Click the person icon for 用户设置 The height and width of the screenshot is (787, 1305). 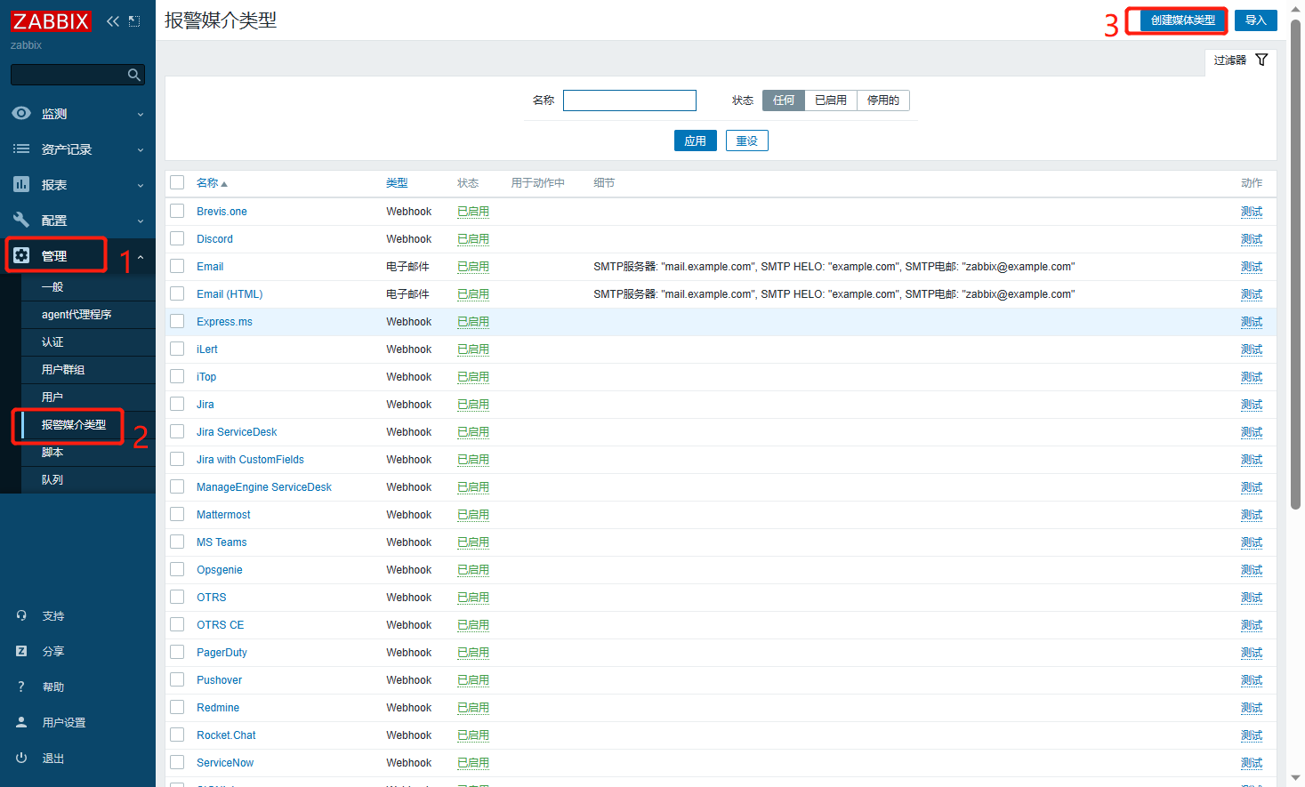tap(21, 722)
